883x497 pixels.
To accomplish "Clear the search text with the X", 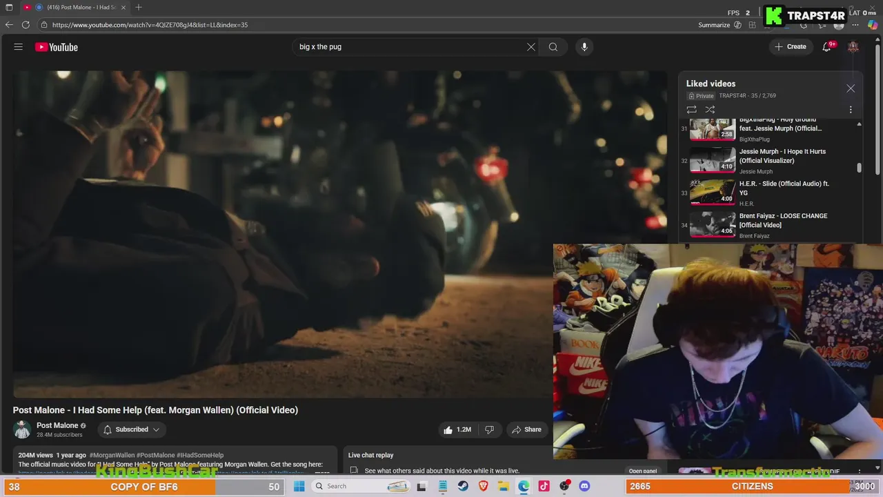I will click(x=531, y=47).
